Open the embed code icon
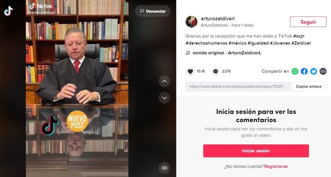Image resolution: width=331 pixels, height=177 pixels. pos(323,71)
